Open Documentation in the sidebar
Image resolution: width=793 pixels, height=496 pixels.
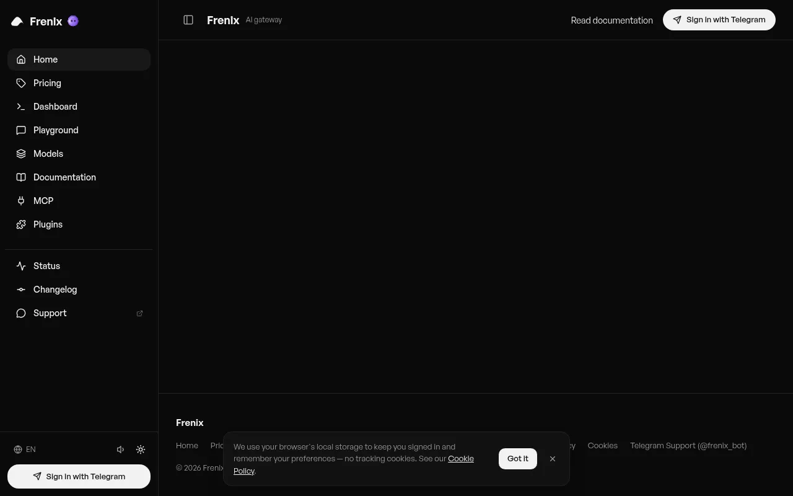click(x=79, y=177)
